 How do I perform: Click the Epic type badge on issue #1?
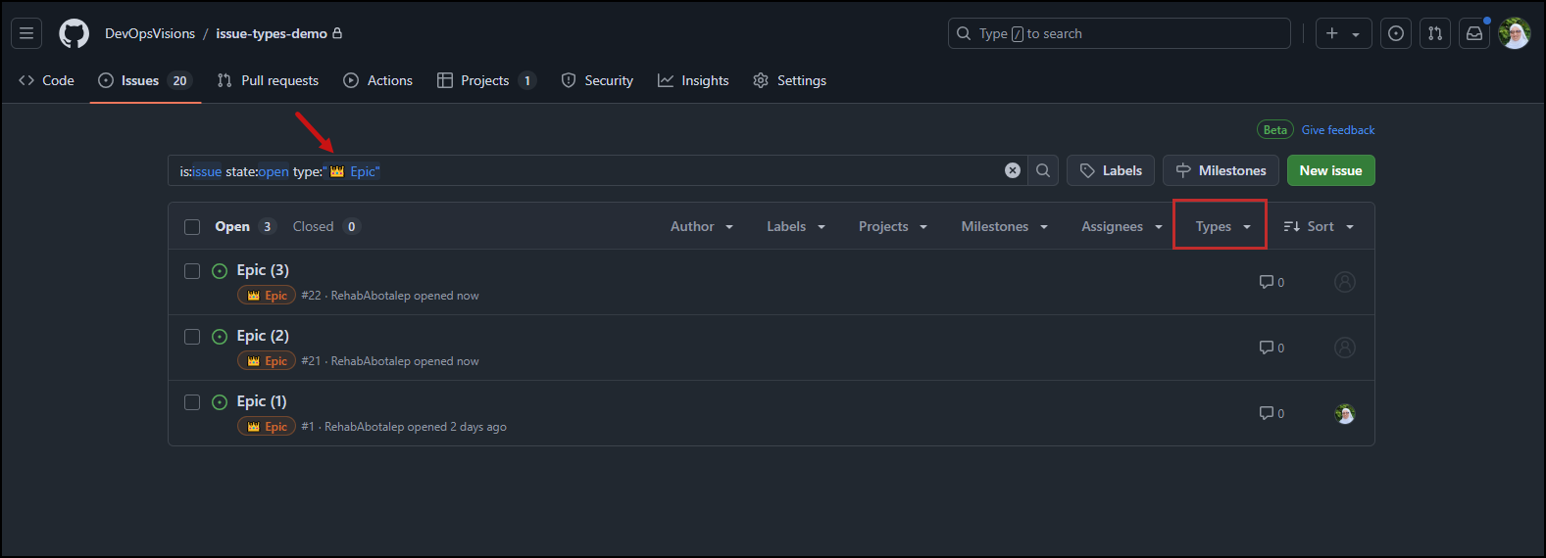(267, 427)
